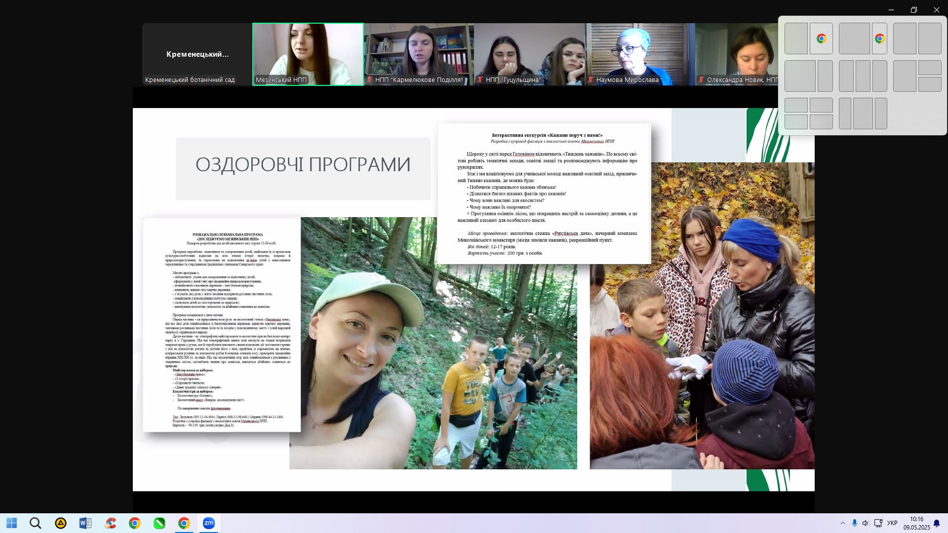Select top-left quadrant of four-grid snap layout
The width and height of the screenshot is (948, 533).
(796, 105)
